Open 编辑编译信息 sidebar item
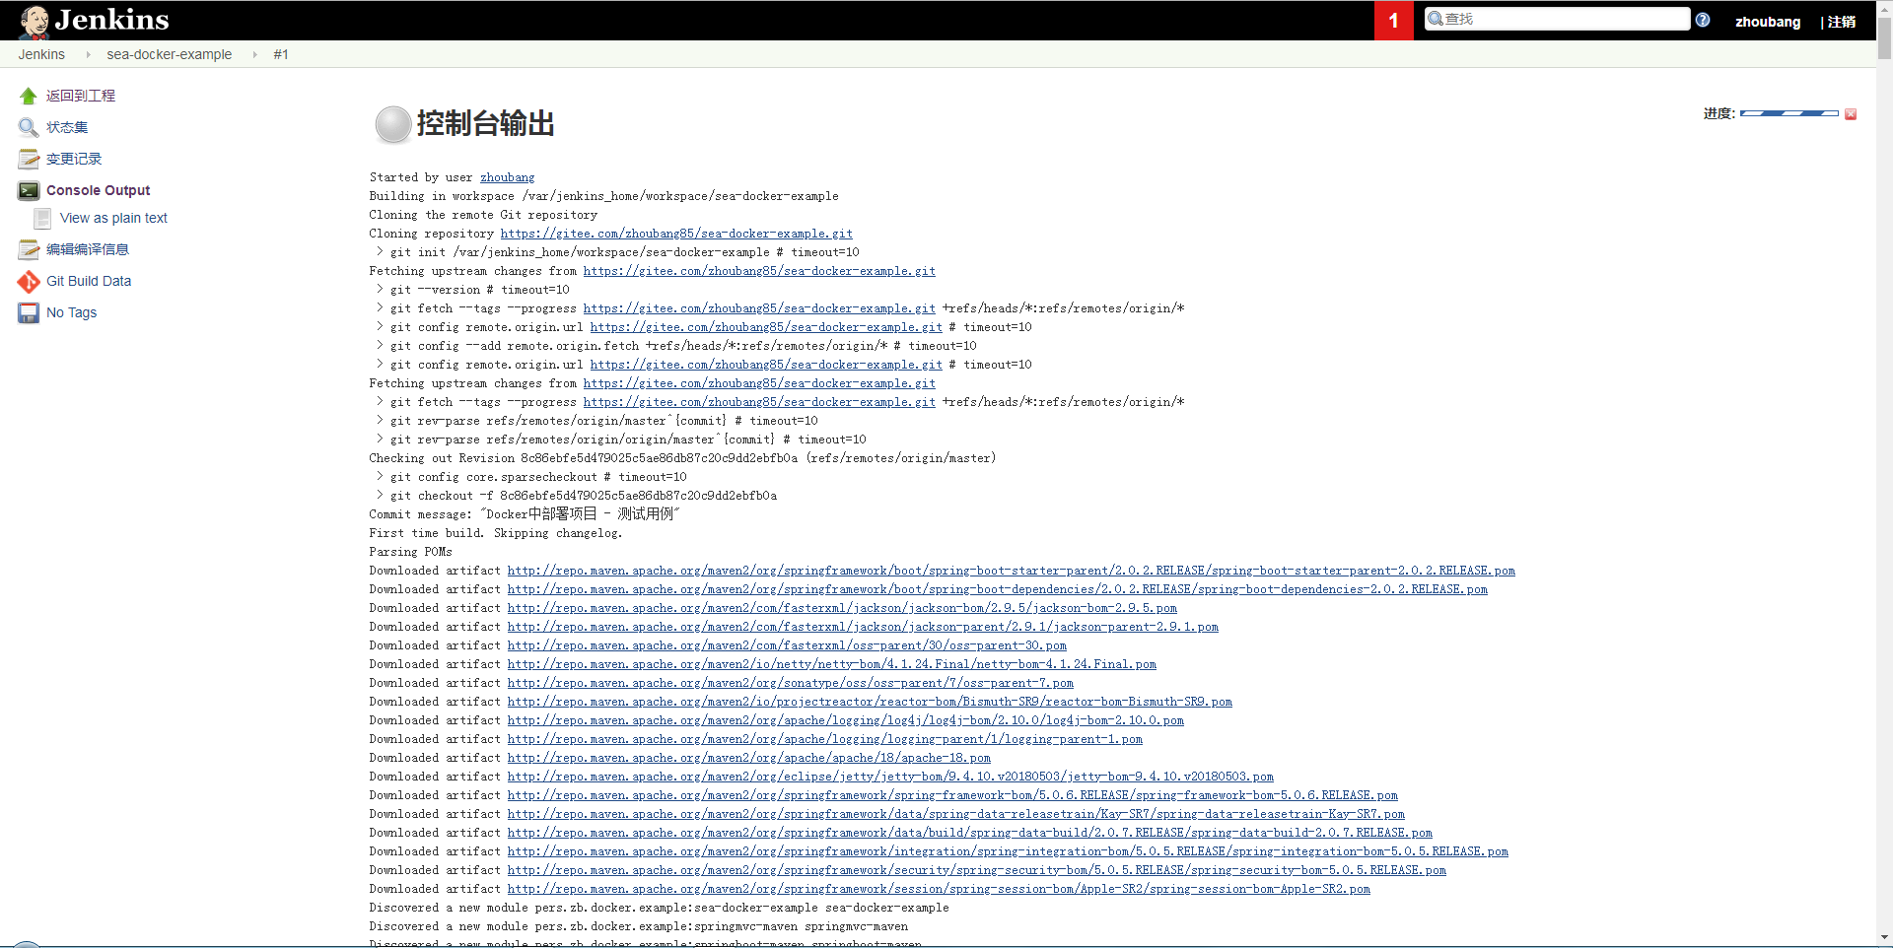This screenshot has width=1893, height=948. pyautogui.click(x=88, y=249)
